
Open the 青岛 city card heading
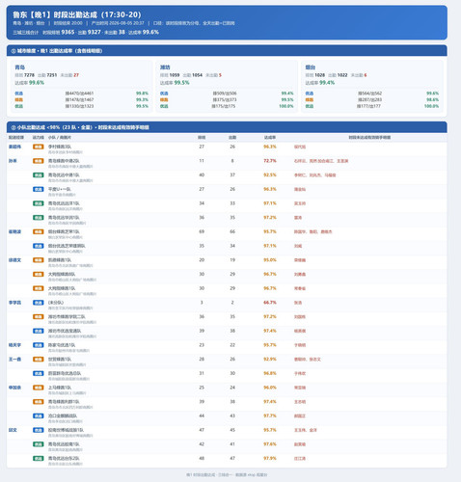20,67
